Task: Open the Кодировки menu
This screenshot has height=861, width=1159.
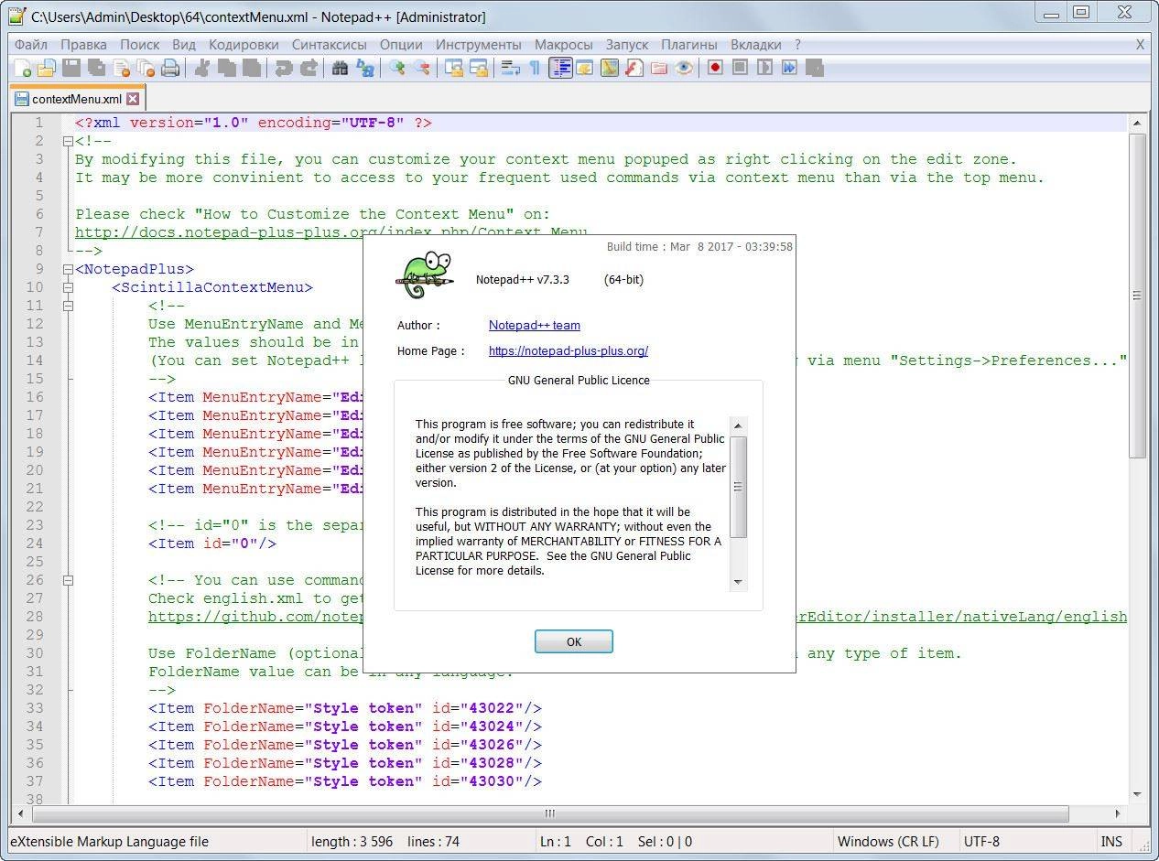Action: [244, 44]
